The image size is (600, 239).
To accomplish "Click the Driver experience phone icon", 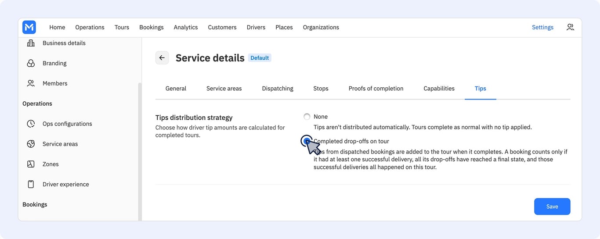I will (31, 184).
